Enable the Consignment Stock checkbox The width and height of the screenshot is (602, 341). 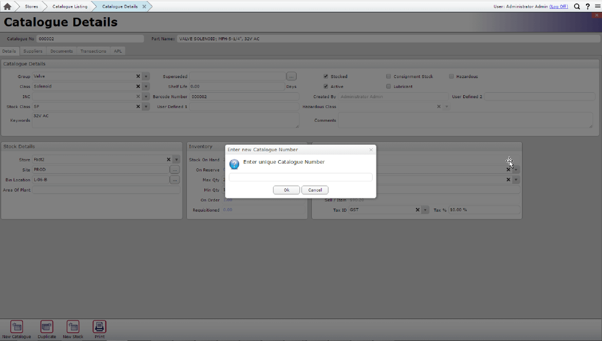(x=389, y=76)
